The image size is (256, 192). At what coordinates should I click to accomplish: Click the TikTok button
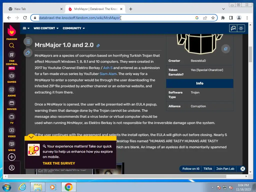(208, 169)
